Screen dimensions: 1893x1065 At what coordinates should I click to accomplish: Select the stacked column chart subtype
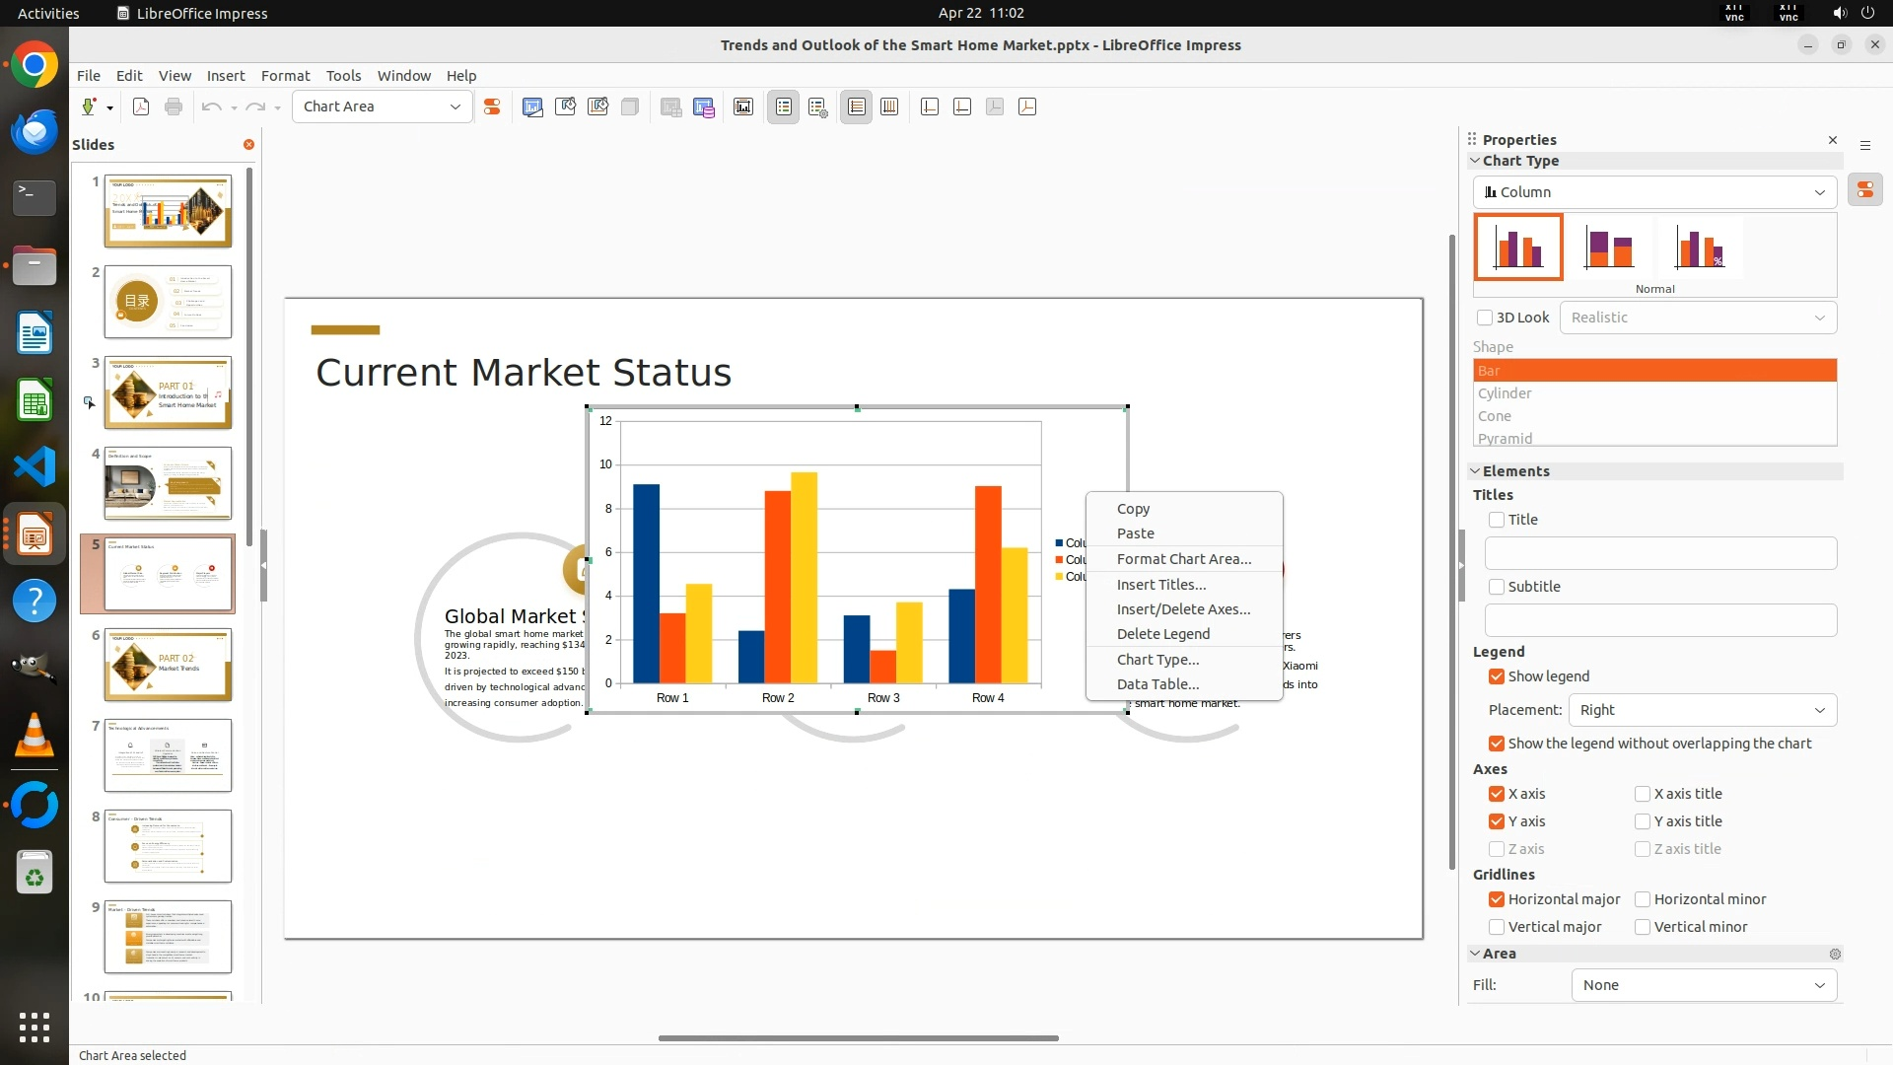pyautogui.click(x=1609, y=248)
